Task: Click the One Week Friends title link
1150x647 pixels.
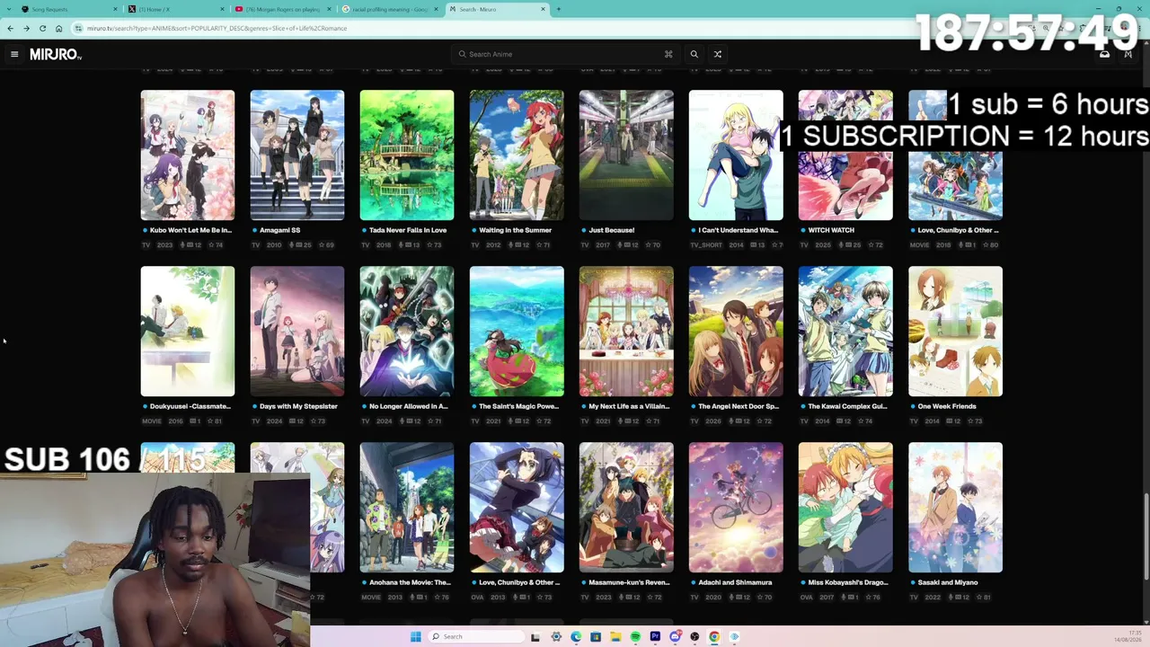Action: [x=947, y=406]
